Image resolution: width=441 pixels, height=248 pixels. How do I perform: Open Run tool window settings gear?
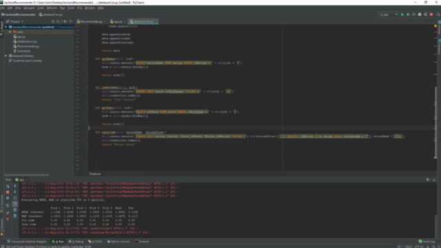tap(428, 179)
